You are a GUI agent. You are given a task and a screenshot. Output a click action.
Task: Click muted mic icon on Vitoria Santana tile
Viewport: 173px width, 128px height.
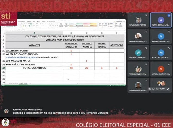click(x=169, y=64)
